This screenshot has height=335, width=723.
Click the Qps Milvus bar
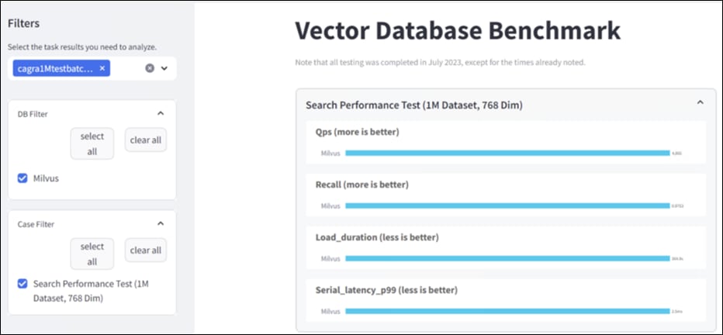[507, 154]
